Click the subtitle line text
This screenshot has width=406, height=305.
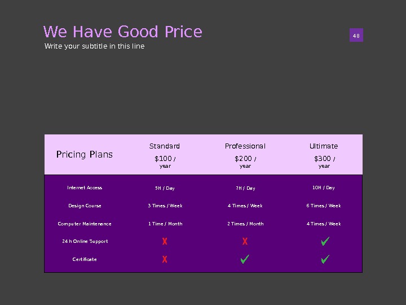[95, 46]
